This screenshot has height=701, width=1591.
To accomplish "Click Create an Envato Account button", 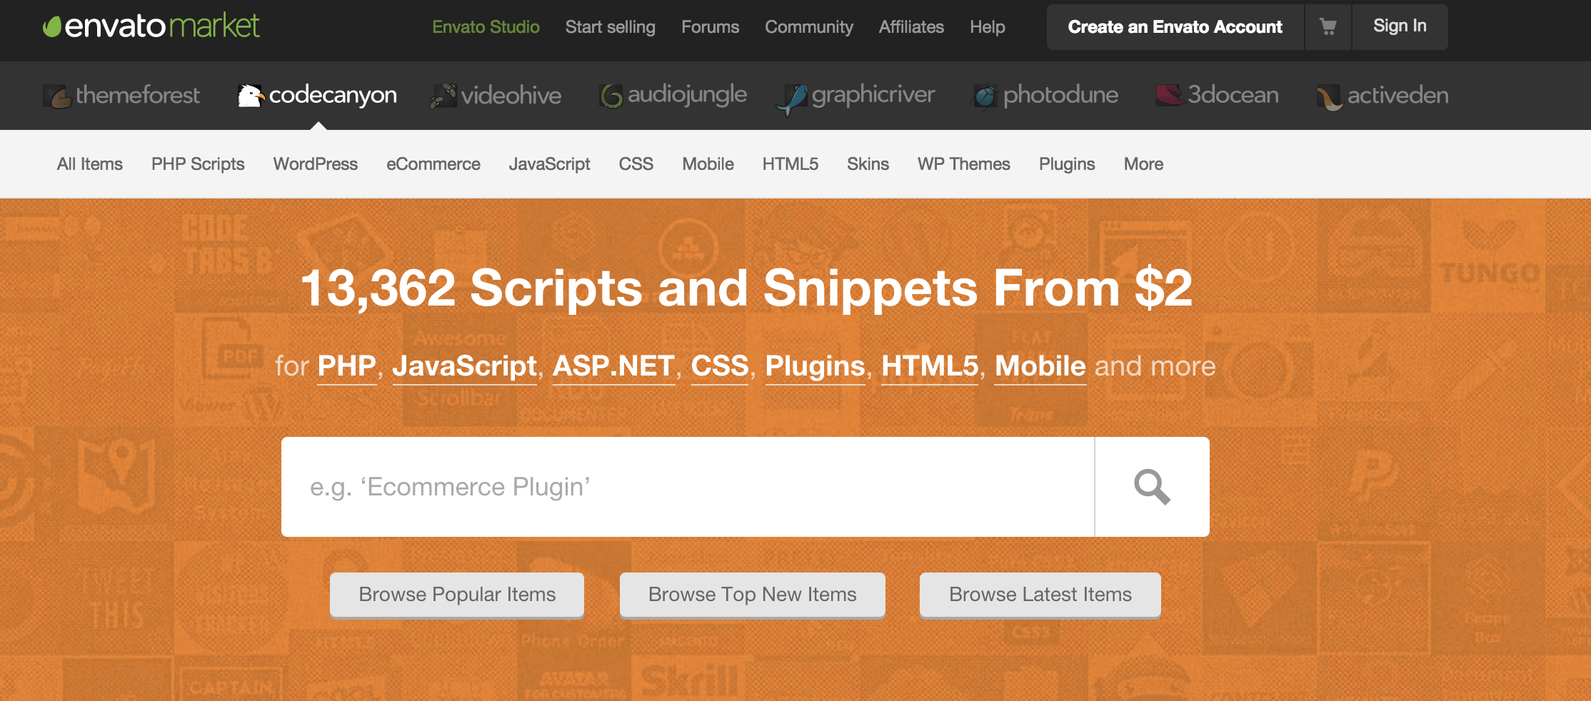I will [x=1175, y=27].
